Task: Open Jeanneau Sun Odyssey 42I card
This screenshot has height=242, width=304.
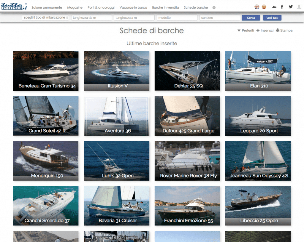Action: (258, 161)
